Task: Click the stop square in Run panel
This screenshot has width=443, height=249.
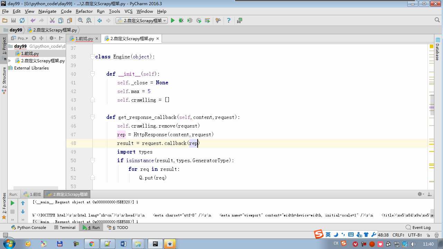Action: coord(12,212)
